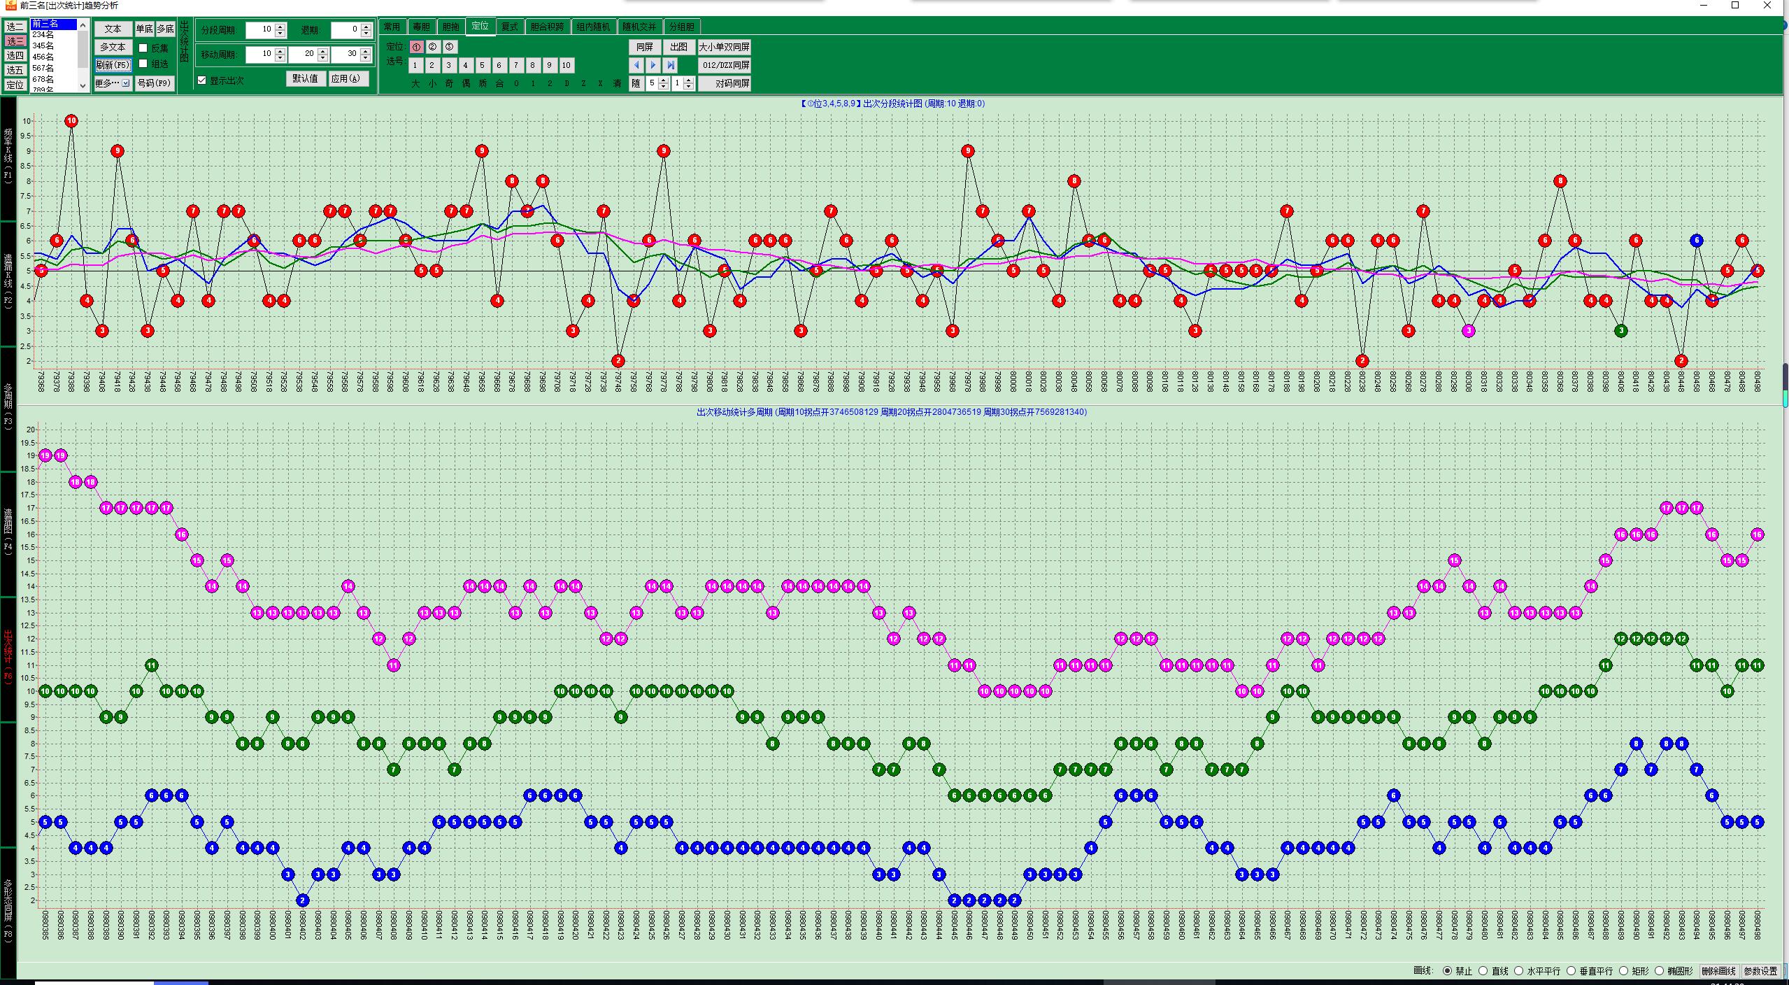This screenshot has width=1789, height=985.
Task: Increase second 移动周期 (20) spinner
Action: pos(323,50)
